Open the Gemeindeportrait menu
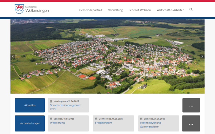This screenshot has width=215, height=134. [91, 10]
